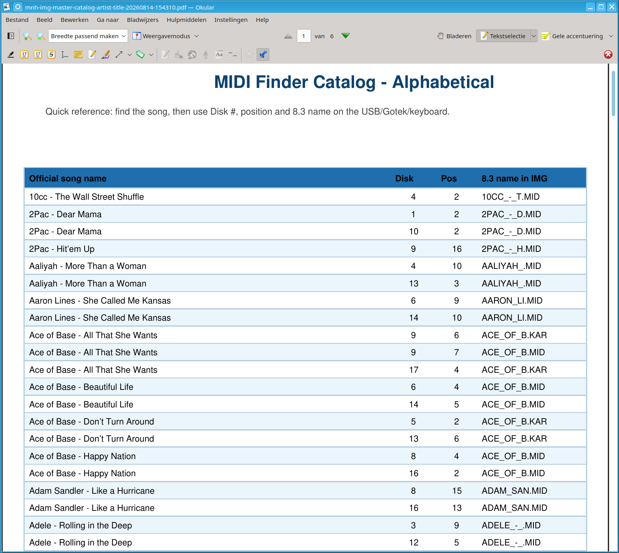This screenshot has height=553, width=619.
Task: Click the greyed color palette icon
Action: tap(192, 55)
